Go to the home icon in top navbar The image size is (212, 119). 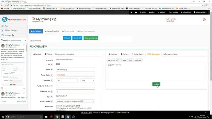pos(131,12)
